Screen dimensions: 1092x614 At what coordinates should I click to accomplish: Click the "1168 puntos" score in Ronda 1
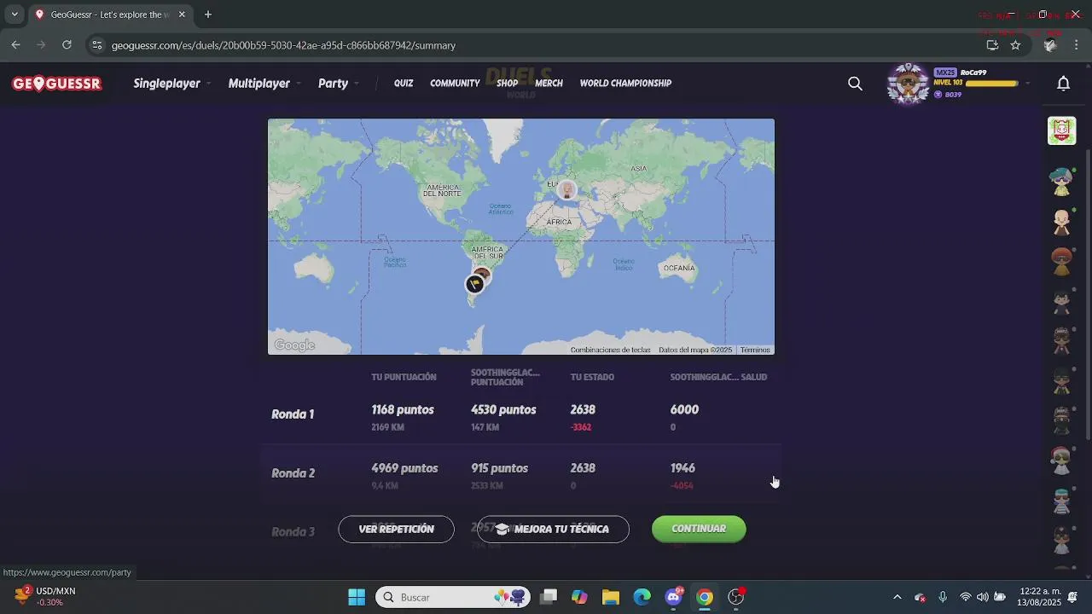click(403, 410)
